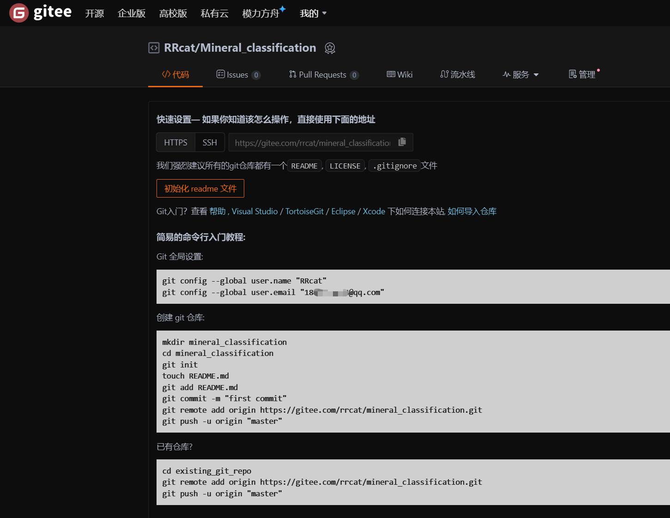Viewport: 670px width, 518px height.
Task: Click the touch README.md command line
Action: click(195, 376)
